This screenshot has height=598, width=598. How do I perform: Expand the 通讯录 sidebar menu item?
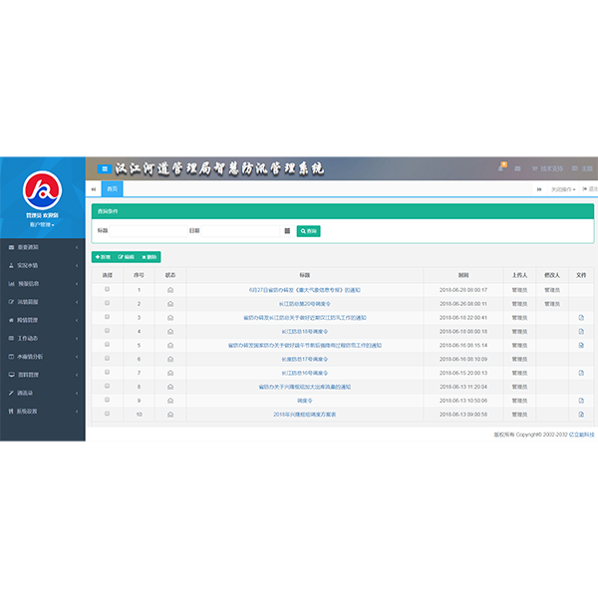click(x=43, y=393)
